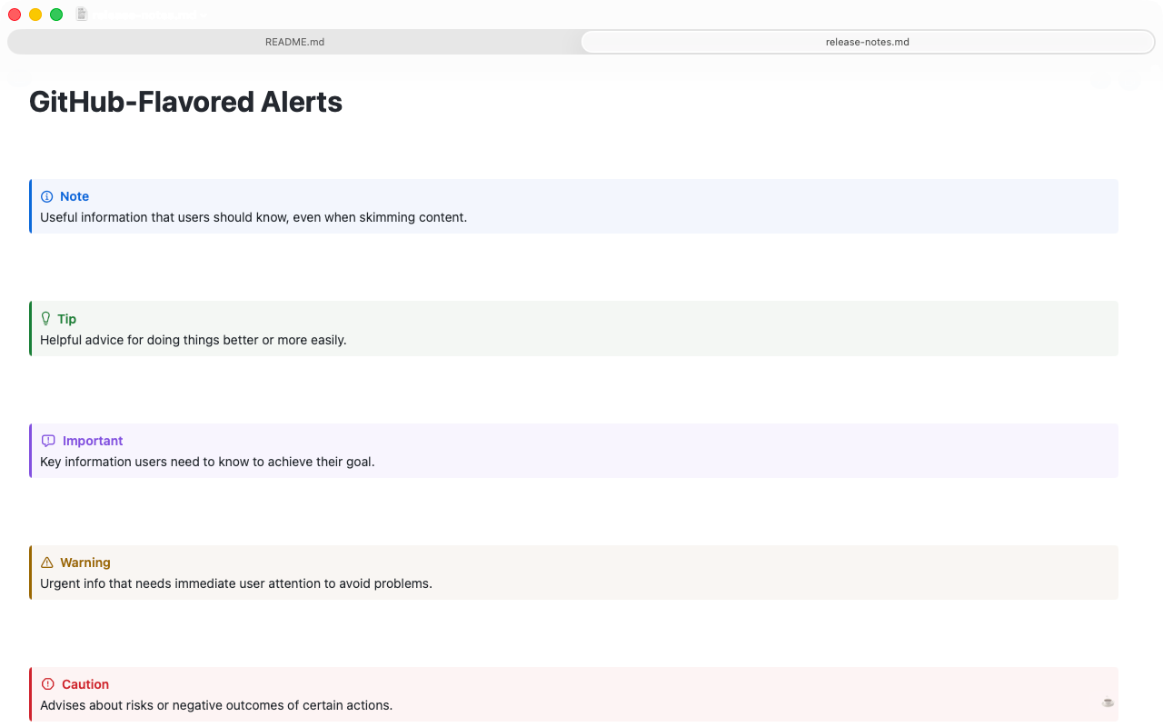Click the green Tip alert title
This screenshot has width=1163, height=727.
67,319
